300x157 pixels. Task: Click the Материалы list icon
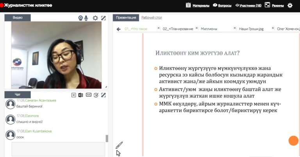click(188, 5)
